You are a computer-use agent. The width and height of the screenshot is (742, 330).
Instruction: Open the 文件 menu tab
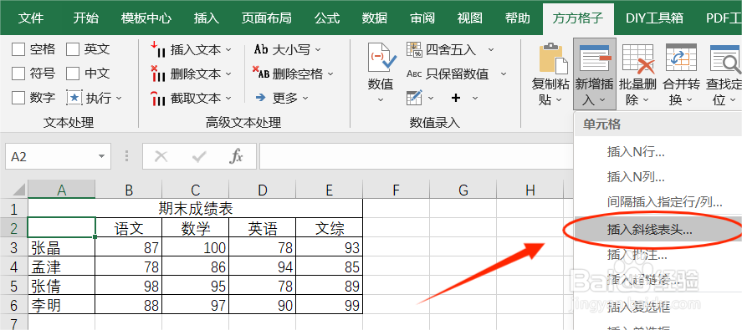pyautogui.click(x=31, y=18)
